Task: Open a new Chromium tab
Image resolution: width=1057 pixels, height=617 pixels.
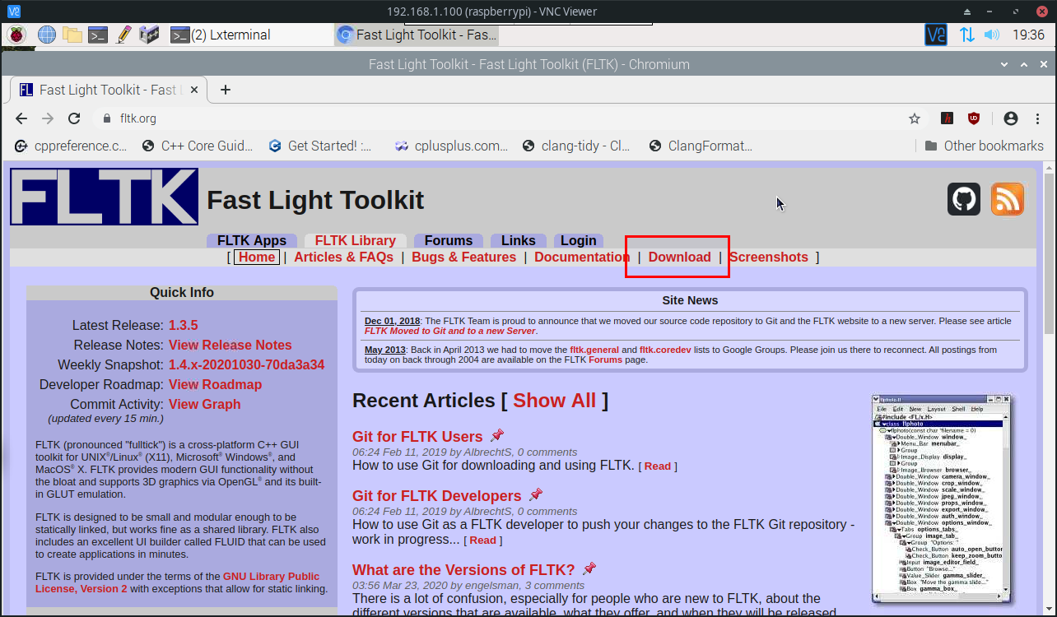Action: pyautogui.click(x=226, y=90)
